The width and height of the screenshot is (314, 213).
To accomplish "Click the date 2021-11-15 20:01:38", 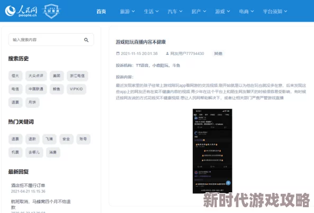I will tap(139, 53).
